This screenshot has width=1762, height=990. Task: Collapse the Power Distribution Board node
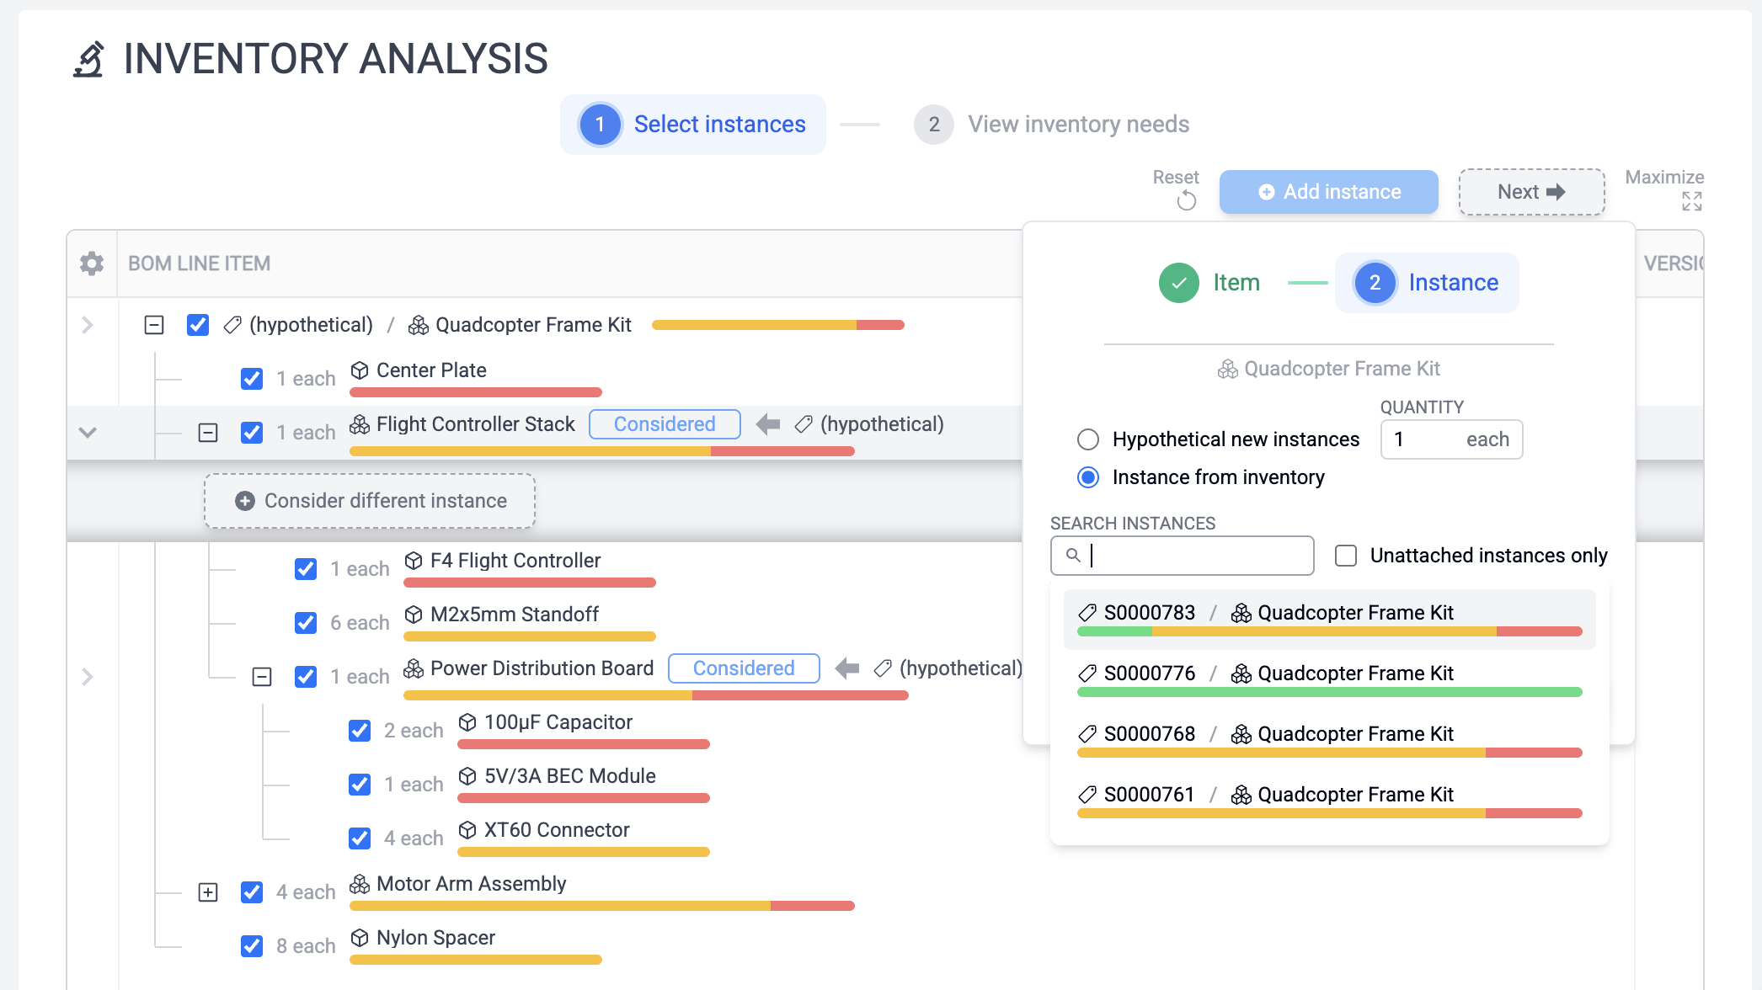click(x=262, y=677)
